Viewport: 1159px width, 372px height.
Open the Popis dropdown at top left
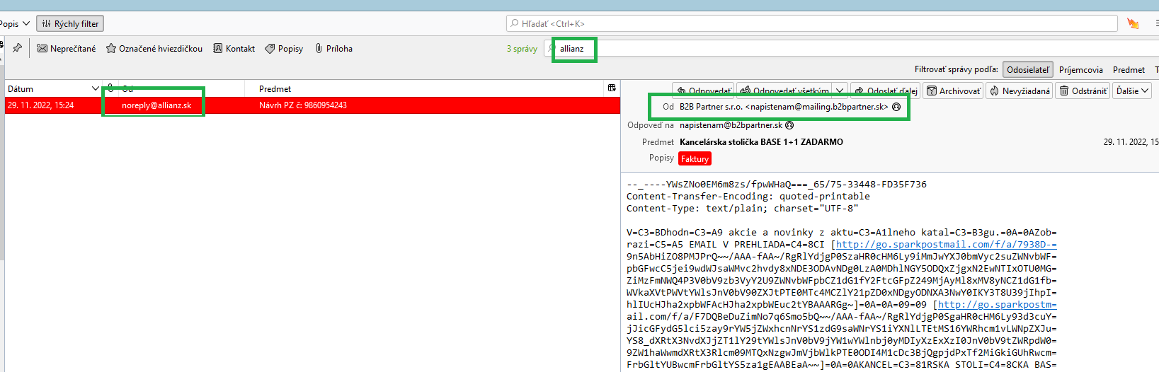(x=15, y=23)
